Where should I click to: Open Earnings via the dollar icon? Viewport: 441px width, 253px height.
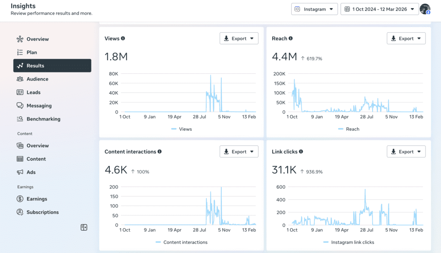[x=20, y=199]
